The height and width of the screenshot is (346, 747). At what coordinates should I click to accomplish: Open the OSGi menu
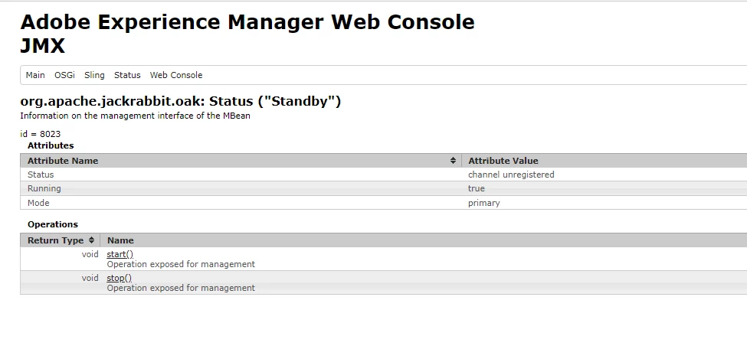(x=64, y=75)
